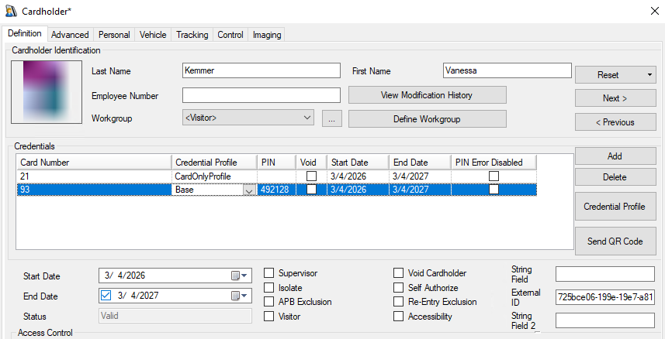The image size is (665, 339).
Task: Check Void for card number 21
Action: pyautogui.click(x=311, y=176)
